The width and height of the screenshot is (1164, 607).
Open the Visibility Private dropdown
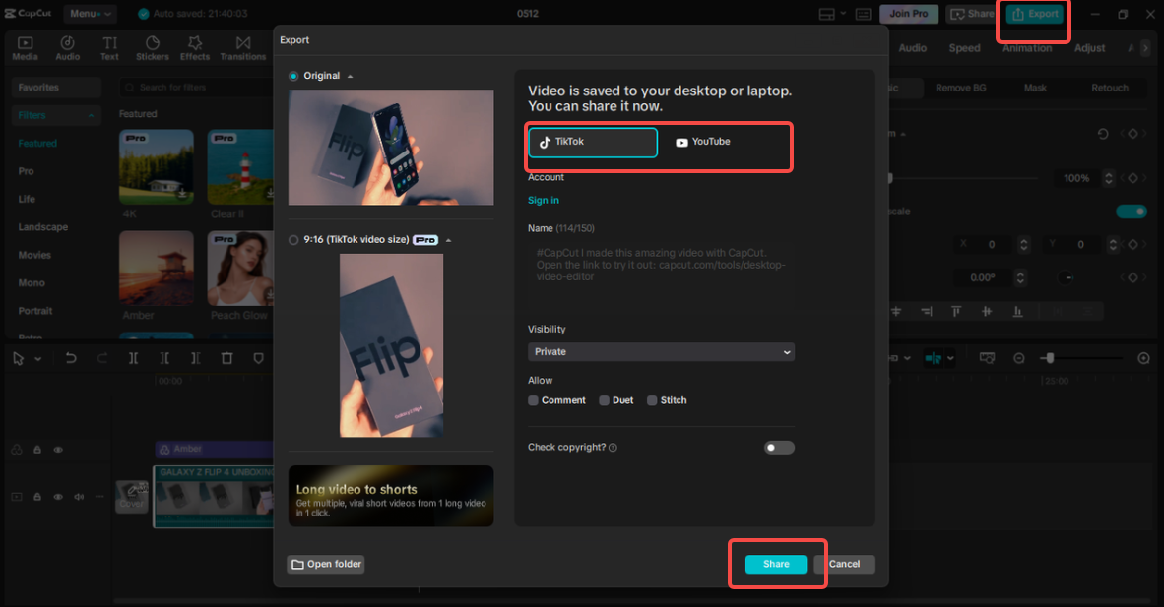click(661, 352)
